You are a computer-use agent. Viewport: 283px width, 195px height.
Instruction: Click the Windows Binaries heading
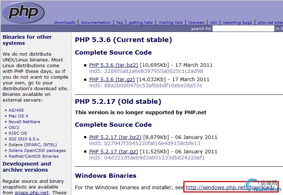click(x=106, y=176)
